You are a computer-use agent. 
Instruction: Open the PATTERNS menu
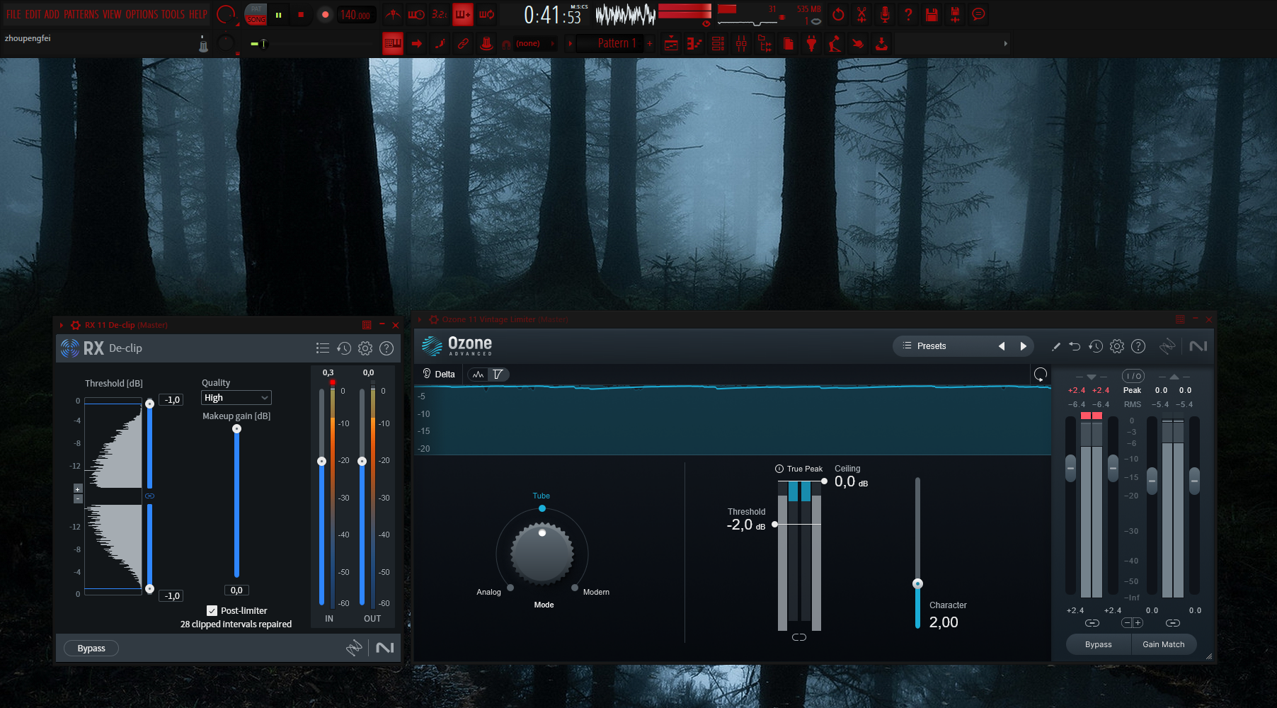coord(81,14)
